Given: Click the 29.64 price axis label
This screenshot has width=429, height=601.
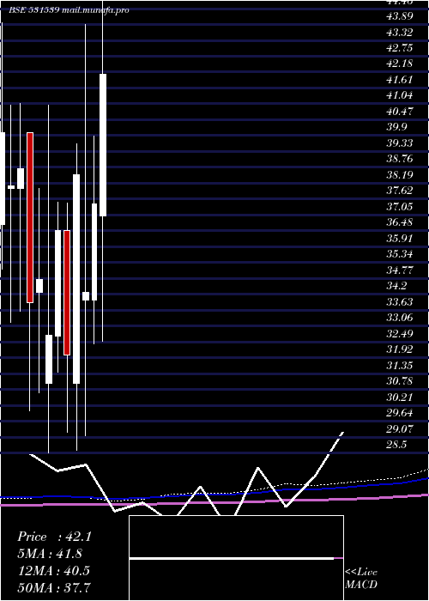Looking at the screenshot, I should (x=400, y=413).
